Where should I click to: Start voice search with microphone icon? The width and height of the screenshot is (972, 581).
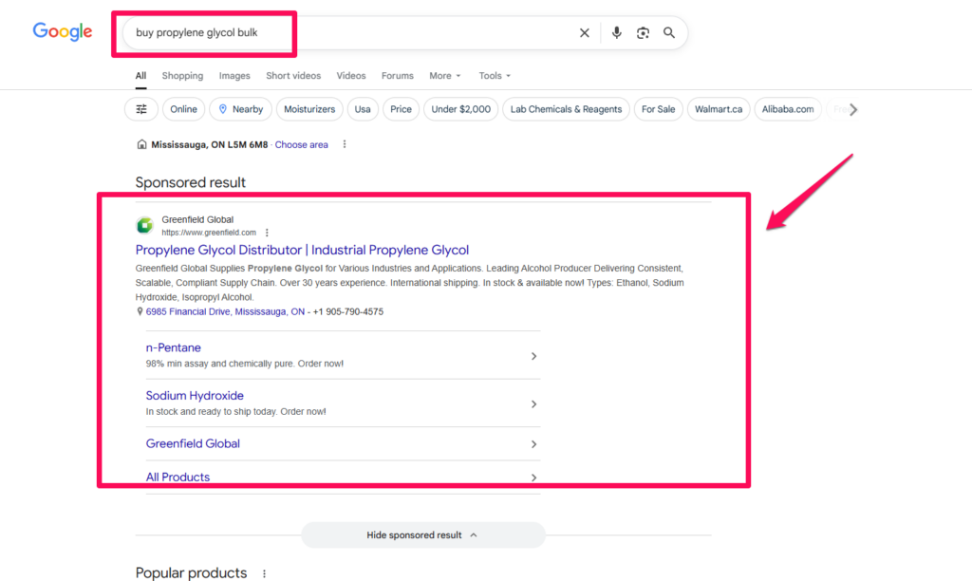tap(616, 33)
